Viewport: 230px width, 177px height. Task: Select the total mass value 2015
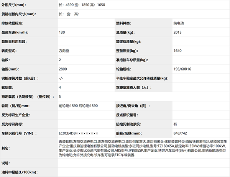[x=177, y=33]
